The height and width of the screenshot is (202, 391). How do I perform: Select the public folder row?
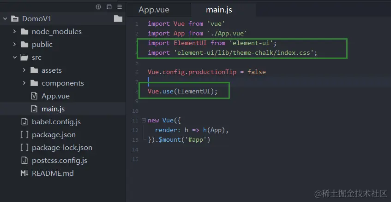tap(63, 45)
